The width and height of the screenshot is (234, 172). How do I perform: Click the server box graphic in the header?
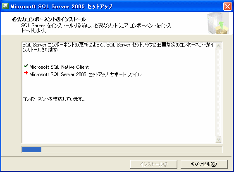point(218,23)
